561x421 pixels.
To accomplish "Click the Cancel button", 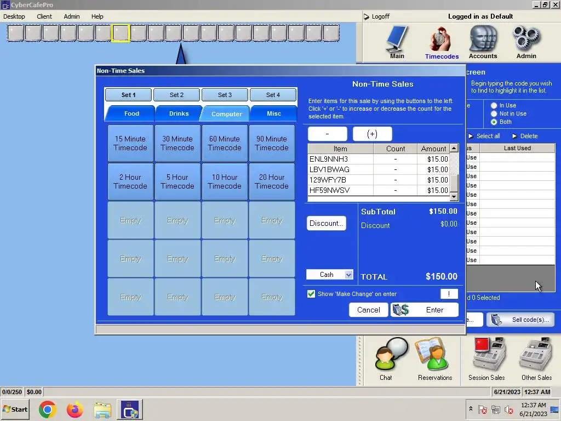I will [x=369, y=310].
